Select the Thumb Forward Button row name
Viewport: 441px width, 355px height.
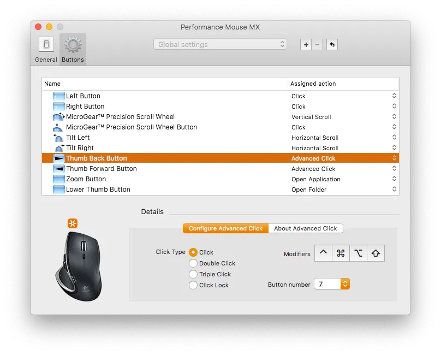(102, 169)
